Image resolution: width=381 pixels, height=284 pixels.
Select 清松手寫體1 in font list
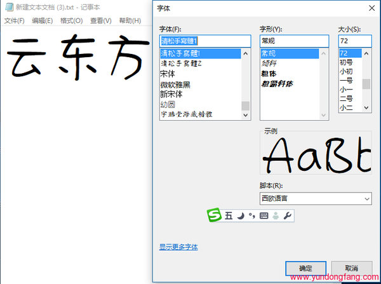[201, 53]
